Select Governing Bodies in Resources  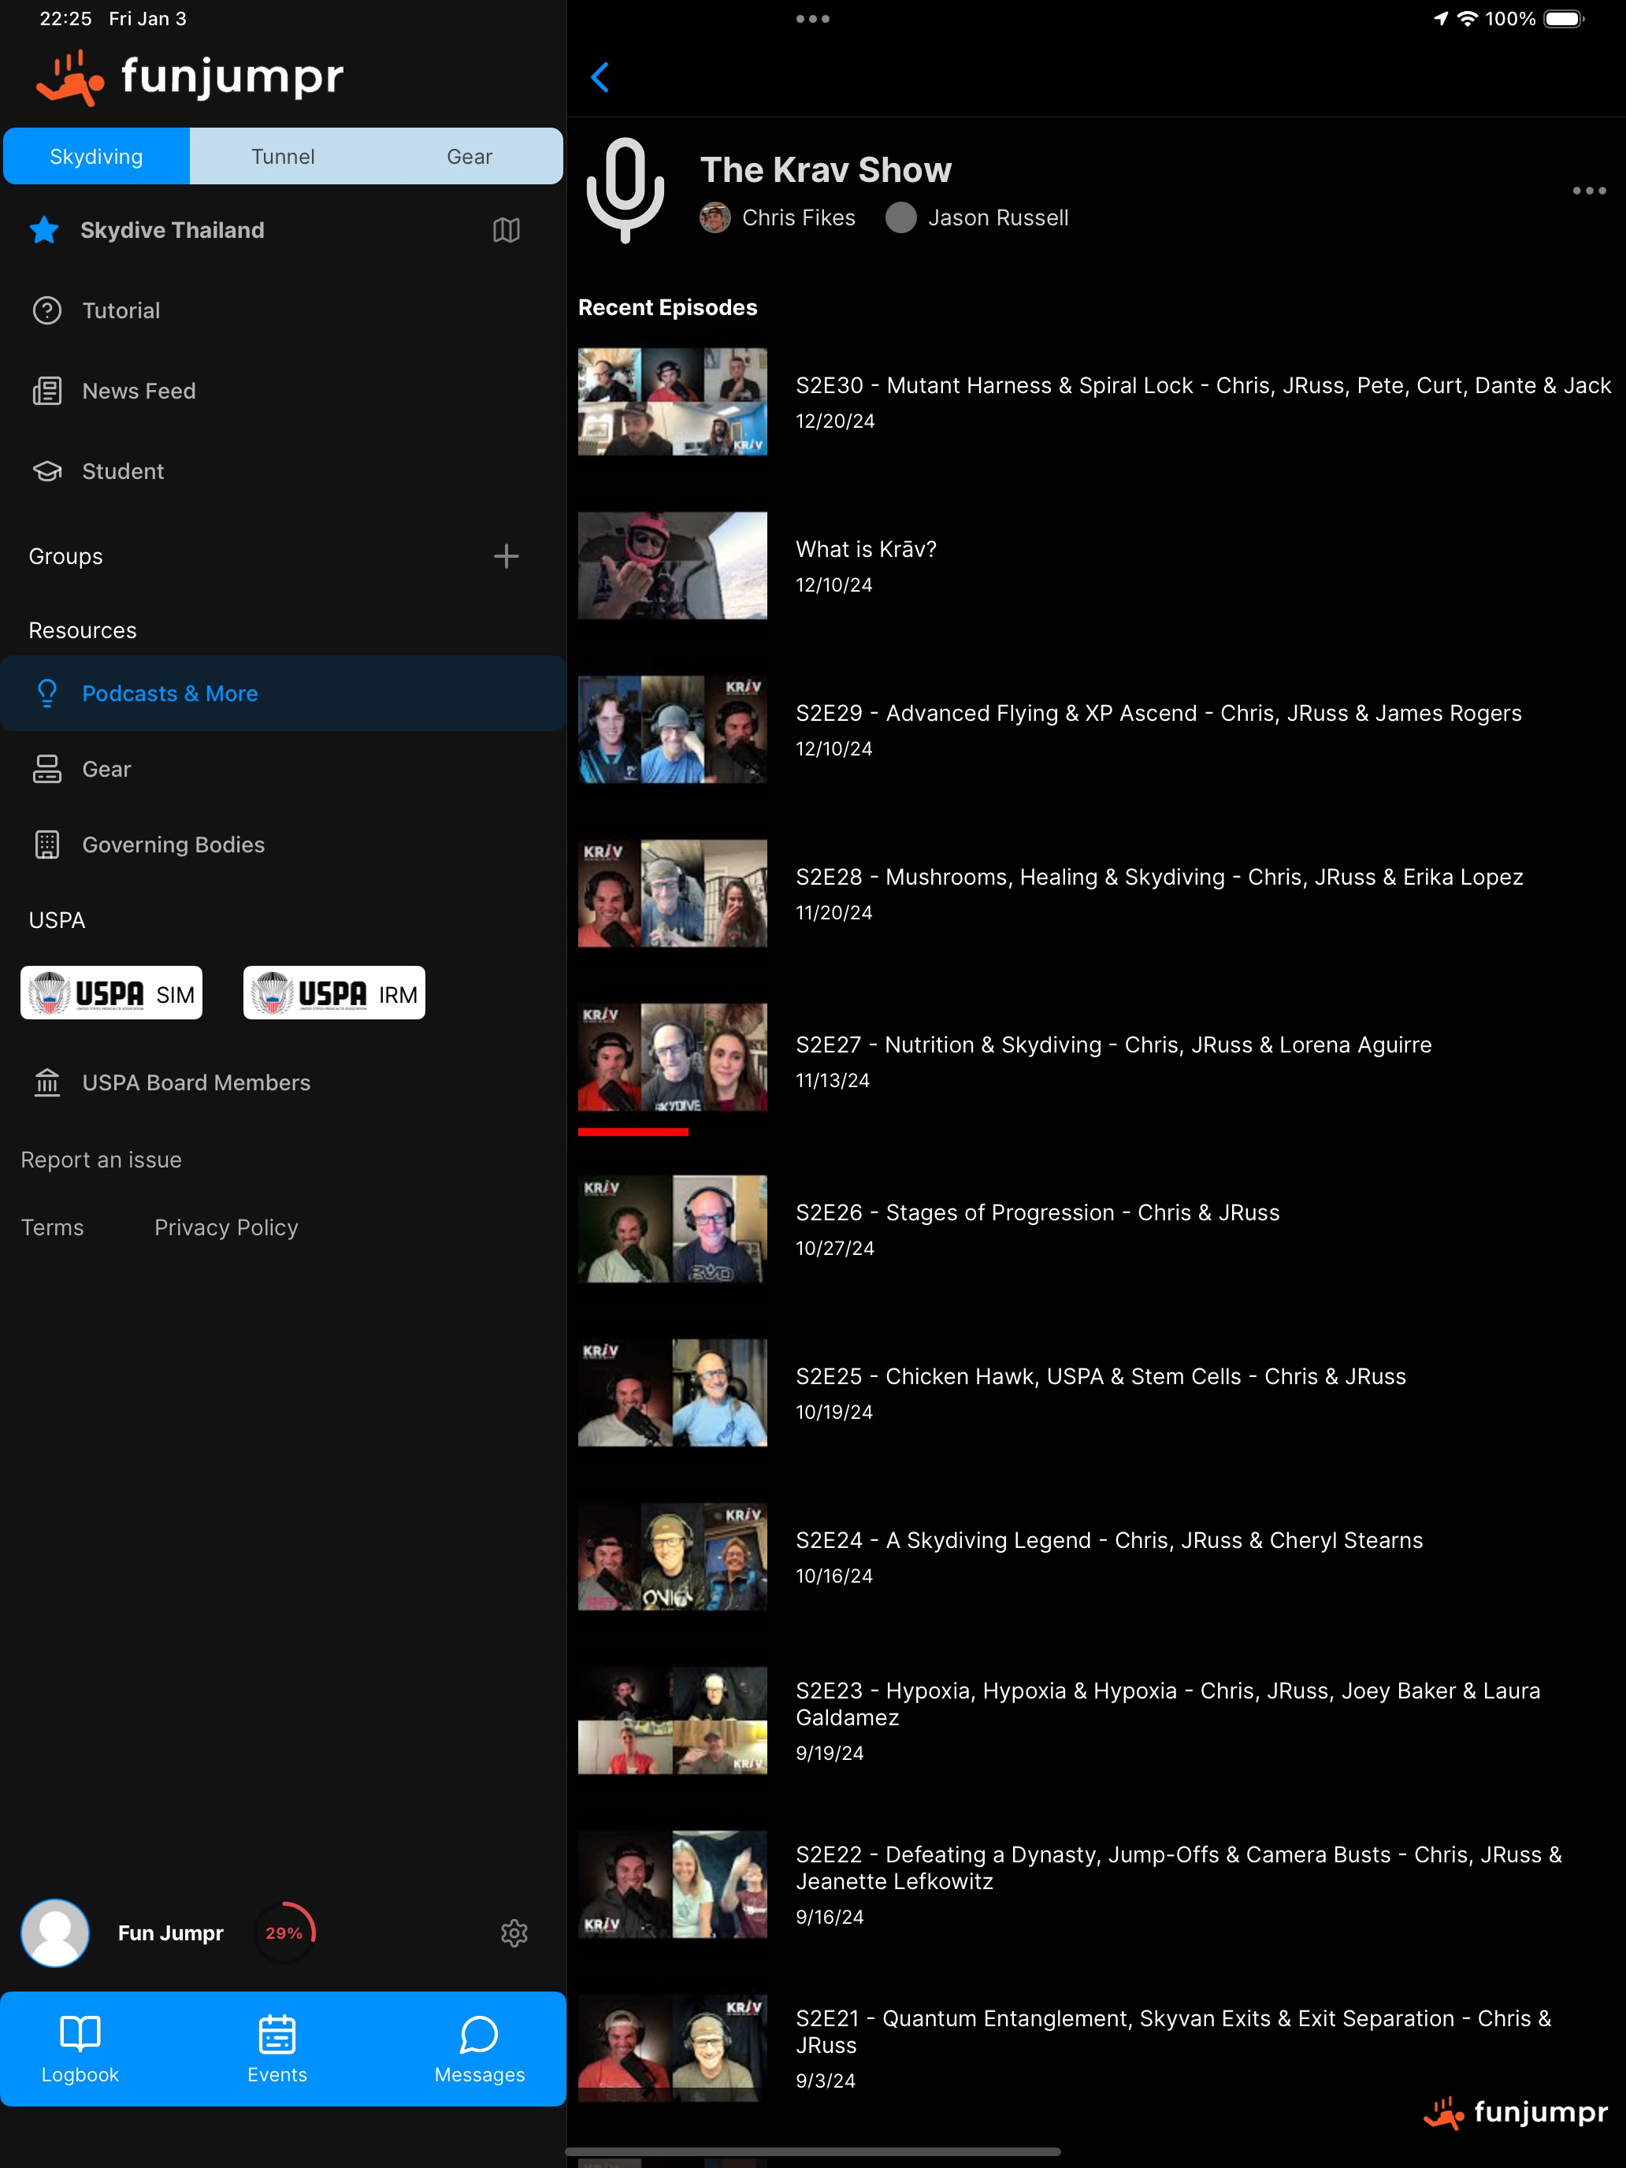(173, 845)
